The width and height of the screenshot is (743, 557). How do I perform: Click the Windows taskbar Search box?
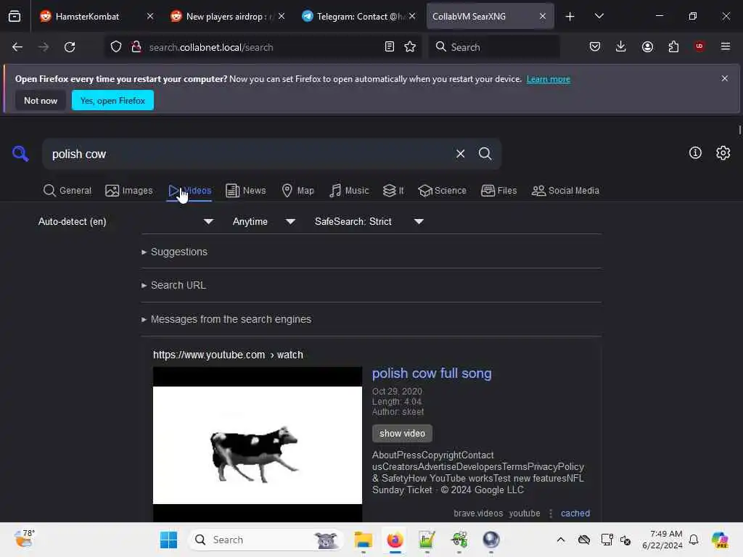266,540
